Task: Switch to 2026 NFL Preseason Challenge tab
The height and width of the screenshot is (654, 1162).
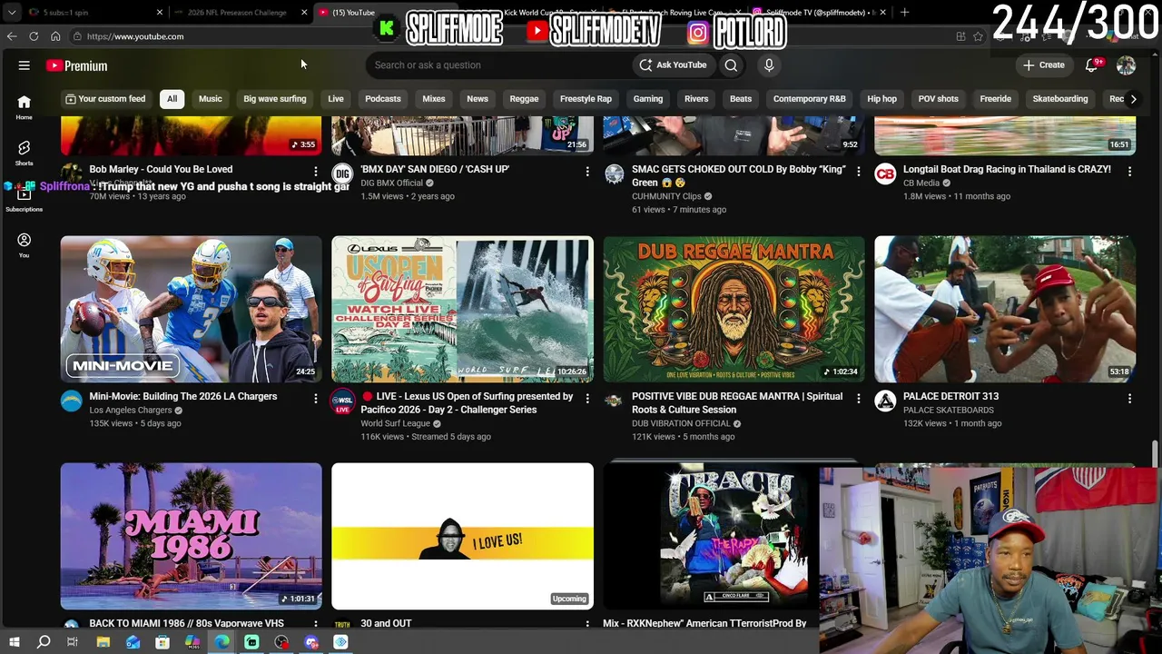Action: point(238,12)
